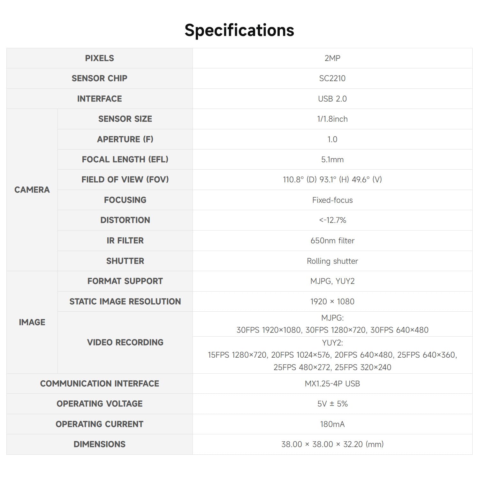Select the MX1.25-4P USB value
The image size is (479, 479).
[332, 384]
